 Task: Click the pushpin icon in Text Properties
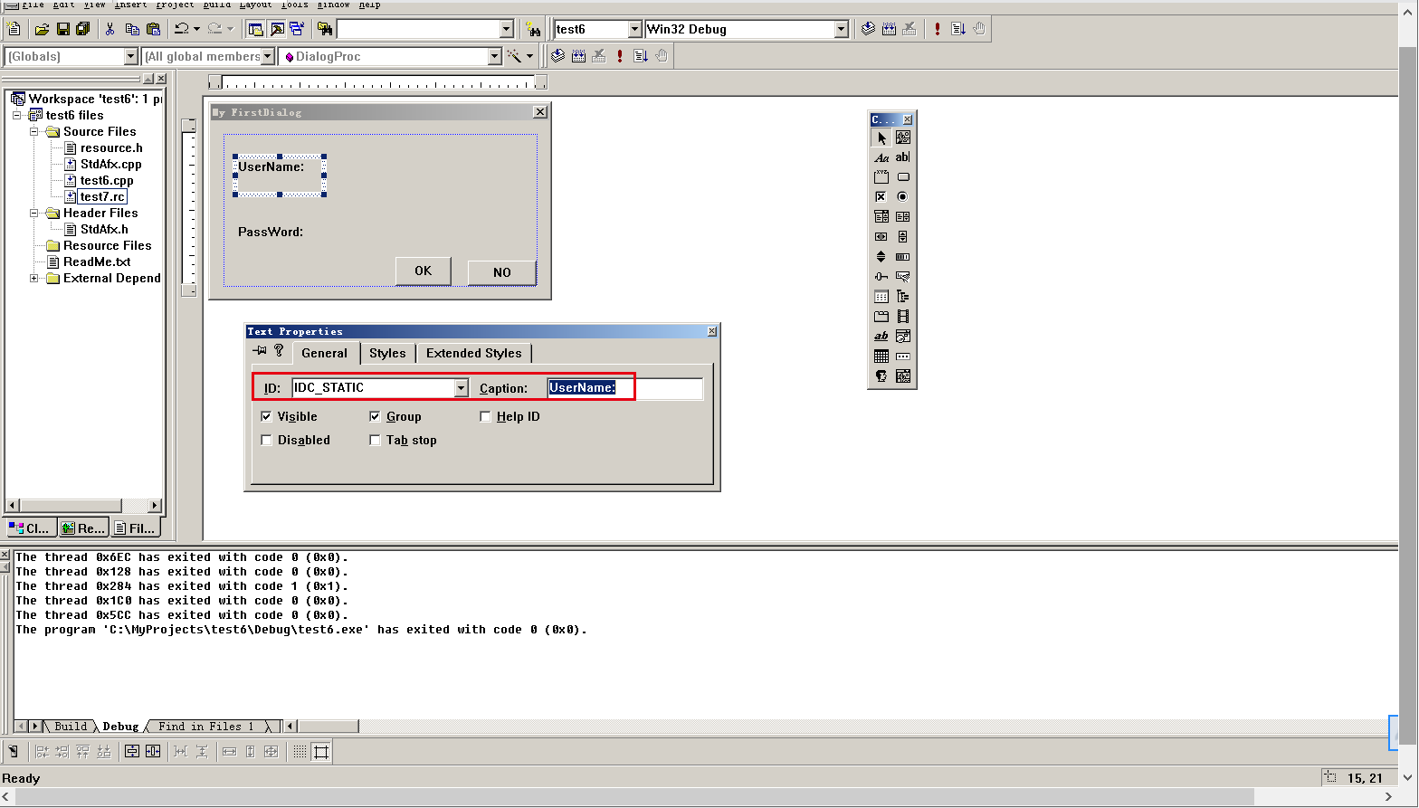click(261, 350)
